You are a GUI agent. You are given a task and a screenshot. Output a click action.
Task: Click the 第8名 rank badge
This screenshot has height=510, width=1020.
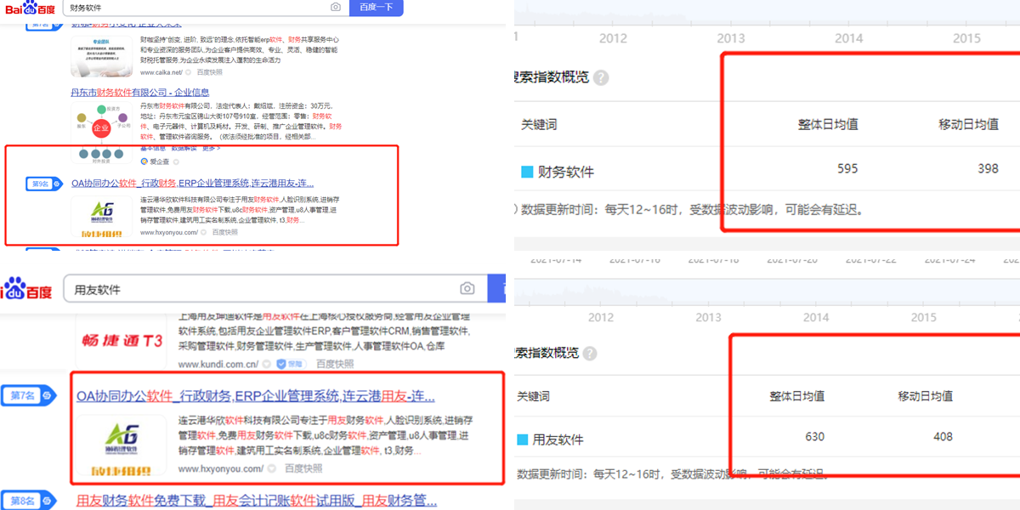tap(30, 501)
